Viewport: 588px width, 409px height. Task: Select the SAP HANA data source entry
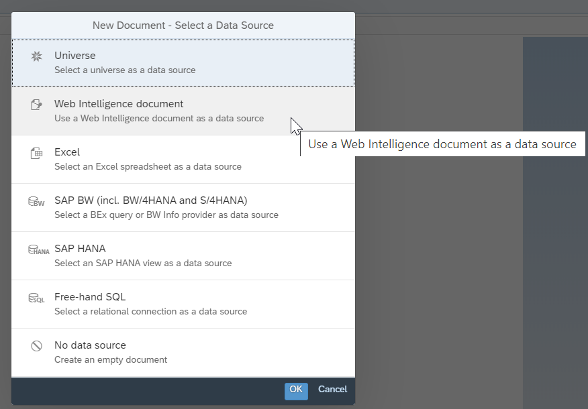(183, 255)
